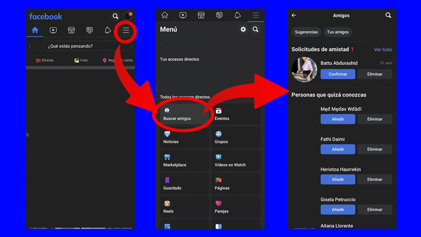Screen dimensions: 421x237
Task: Switch to the Home tab on the home screen
Action: point(35,31)
